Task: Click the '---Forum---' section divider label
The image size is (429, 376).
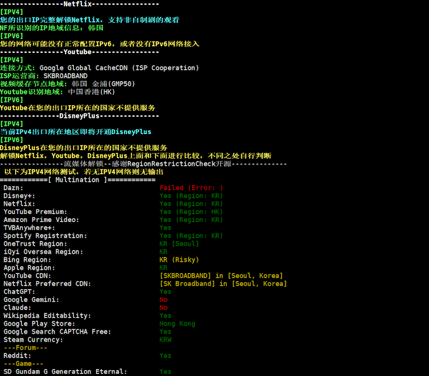Action: [x=25, y=348]
